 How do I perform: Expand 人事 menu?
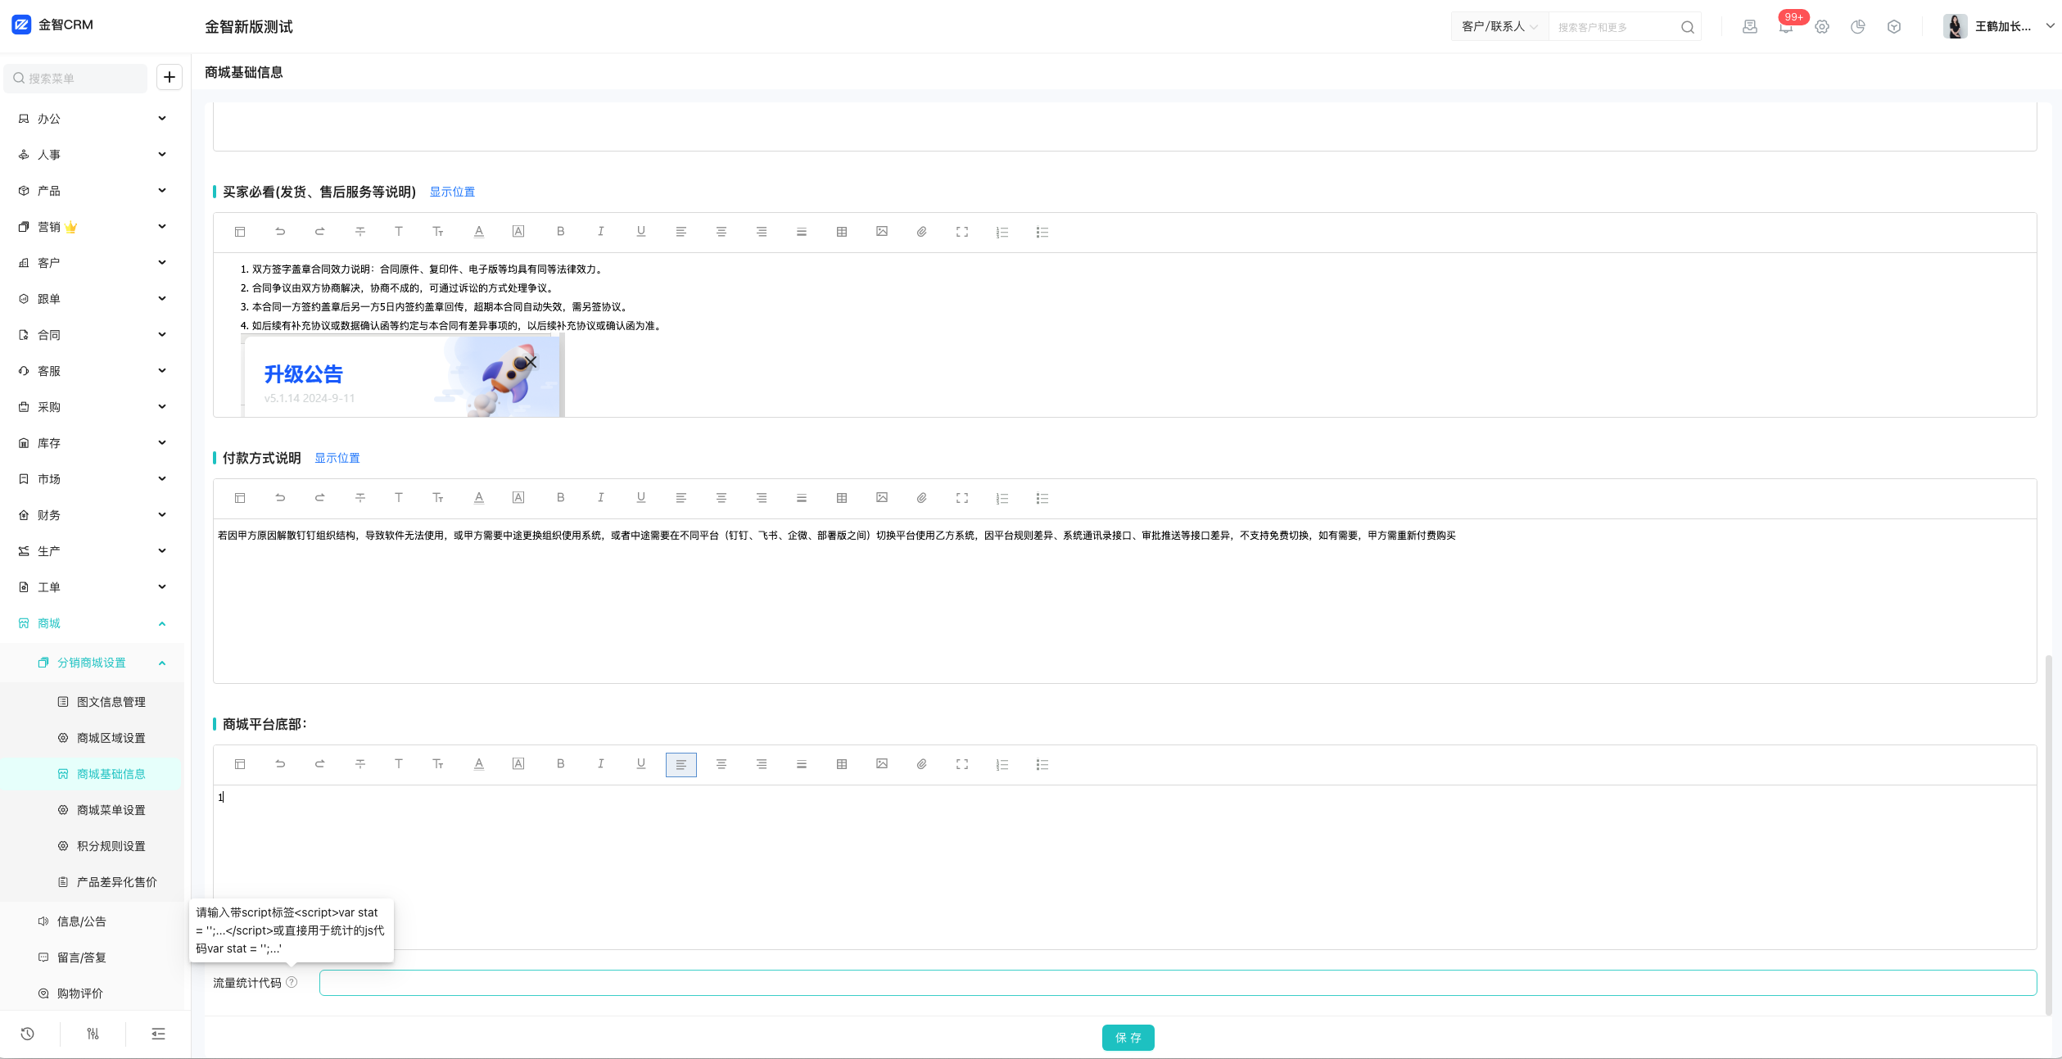point(92,155)
